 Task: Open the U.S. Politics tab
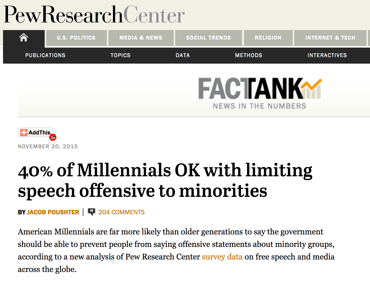[76, 38]
